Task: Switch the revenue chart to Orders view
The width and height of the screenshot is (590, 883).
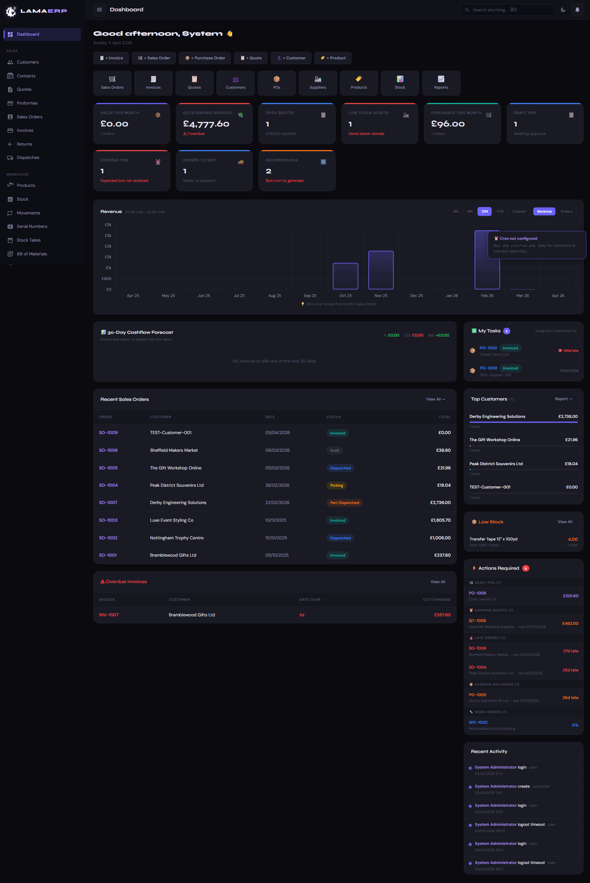Action: (566, 211)
